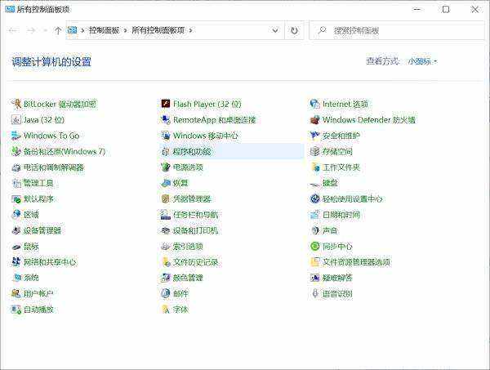This screenshot has width=490, height=370.
Task: Open the 网络和共享中心 icon
Action: pyautogui.click(x=16, y=262)
